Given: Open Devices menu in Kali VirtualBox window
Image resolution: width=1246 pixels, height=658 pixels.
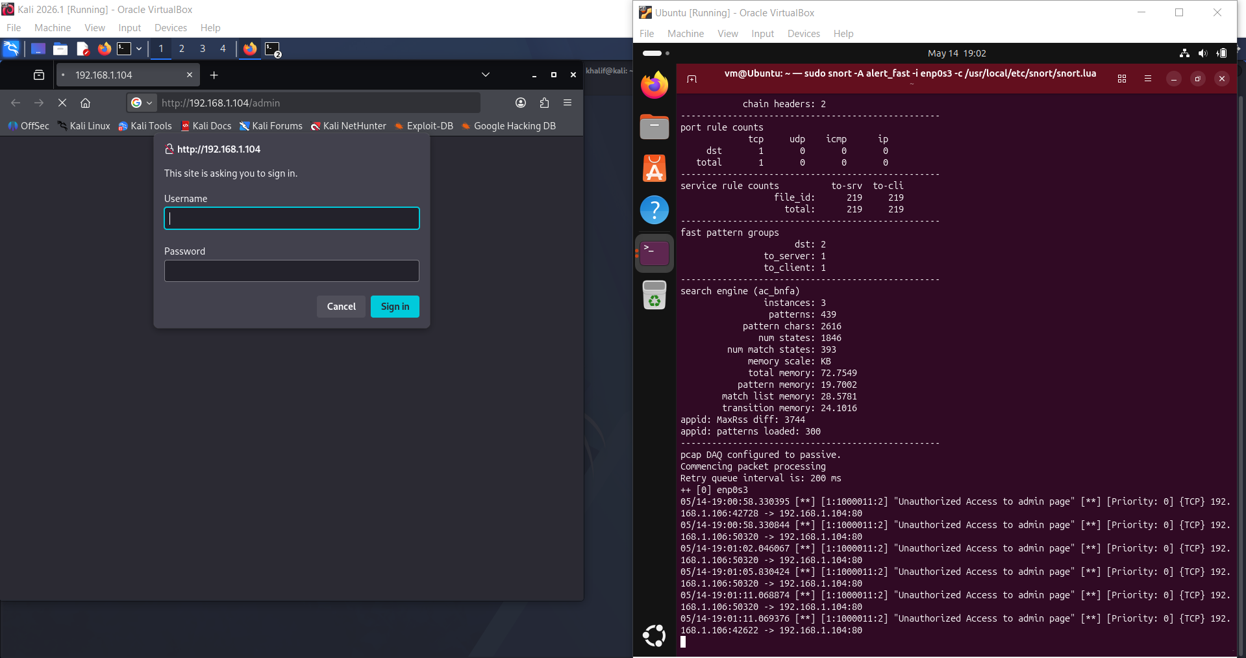Looking at the screenshot, I should tap(171, 28).
